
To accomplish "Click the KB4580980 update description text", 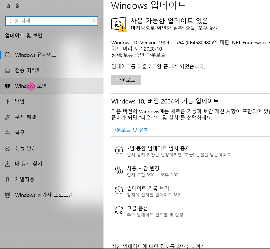I will pyautogui.click(x=191, y=46).
